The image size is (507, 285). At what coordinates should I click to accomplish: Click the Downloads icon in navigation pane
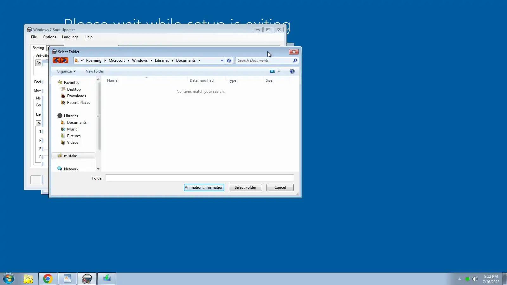[63, 96]
